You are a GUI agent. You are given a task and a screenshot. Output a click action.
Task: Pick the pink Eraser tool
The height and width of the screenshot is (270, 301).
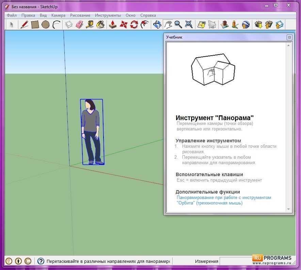[79, 25]
